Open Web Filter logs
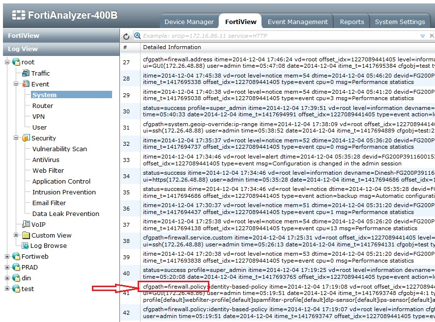This screenshot has height=322, width=435. pyautogui.click(x=48, y=170)
